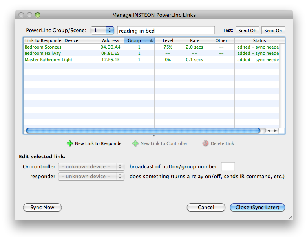Click the New Link to Responder label
Image resolution: width=307 pixels, height=237 pixels.
click(x=99, y=143)
